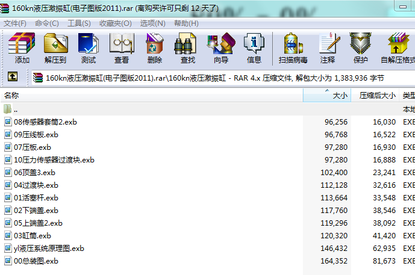This screenshot has height=275, width=415.
Task: Select file icon of 00总装图.exb
Action: [8, 261]
